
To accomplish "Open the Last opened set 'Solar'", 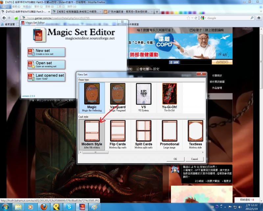I will (46, 77).
